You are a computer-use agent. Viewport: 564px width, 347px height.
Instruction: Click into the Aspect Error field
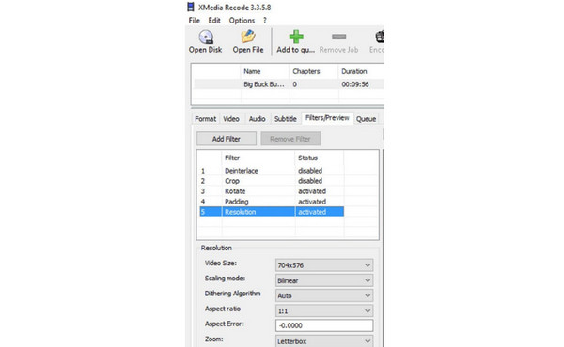(324, 325)
